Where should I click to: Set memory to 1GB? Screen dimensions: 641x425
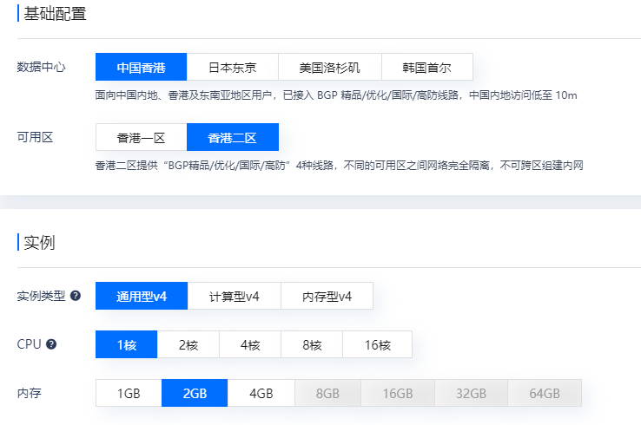(129, 393)
